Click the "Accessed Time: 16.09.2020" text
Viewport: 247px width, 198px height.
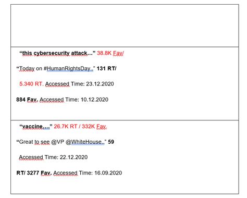[88, 173]
